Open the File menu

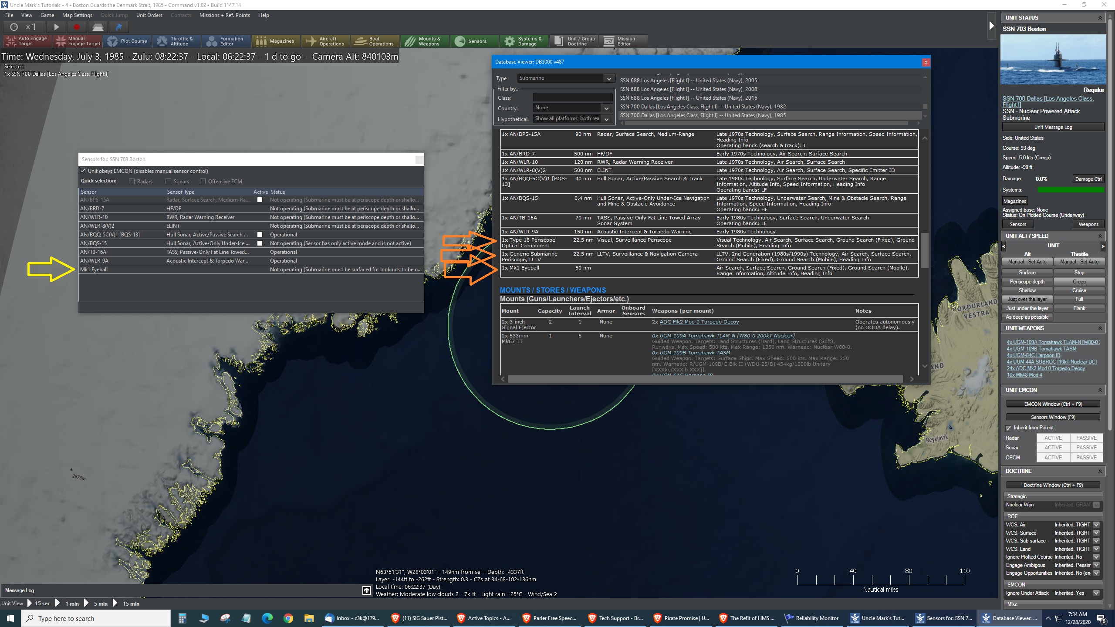click(9, 15)
